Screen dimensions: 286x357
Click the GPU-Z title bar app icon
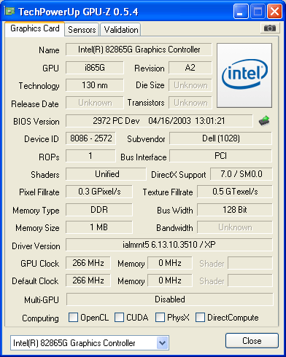pos(9,11)
